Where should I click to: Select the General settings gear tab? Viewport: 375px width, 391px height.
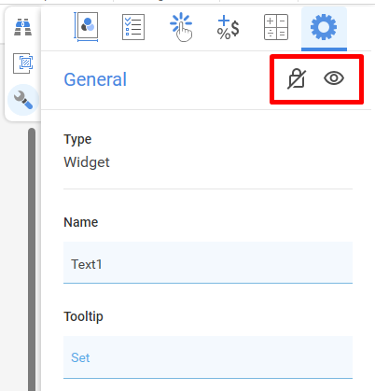point(324,27)
